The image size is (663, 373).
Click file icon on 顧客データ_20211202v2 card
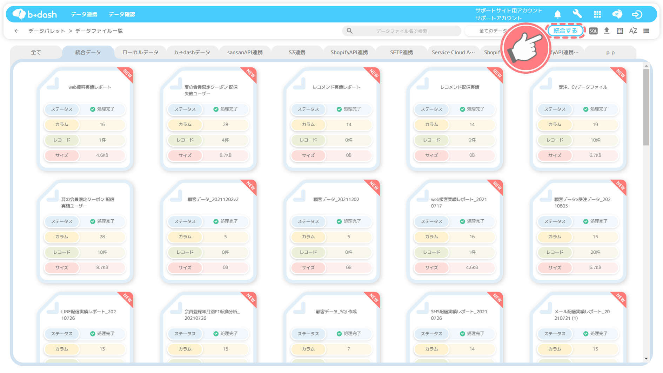(177, 197)
